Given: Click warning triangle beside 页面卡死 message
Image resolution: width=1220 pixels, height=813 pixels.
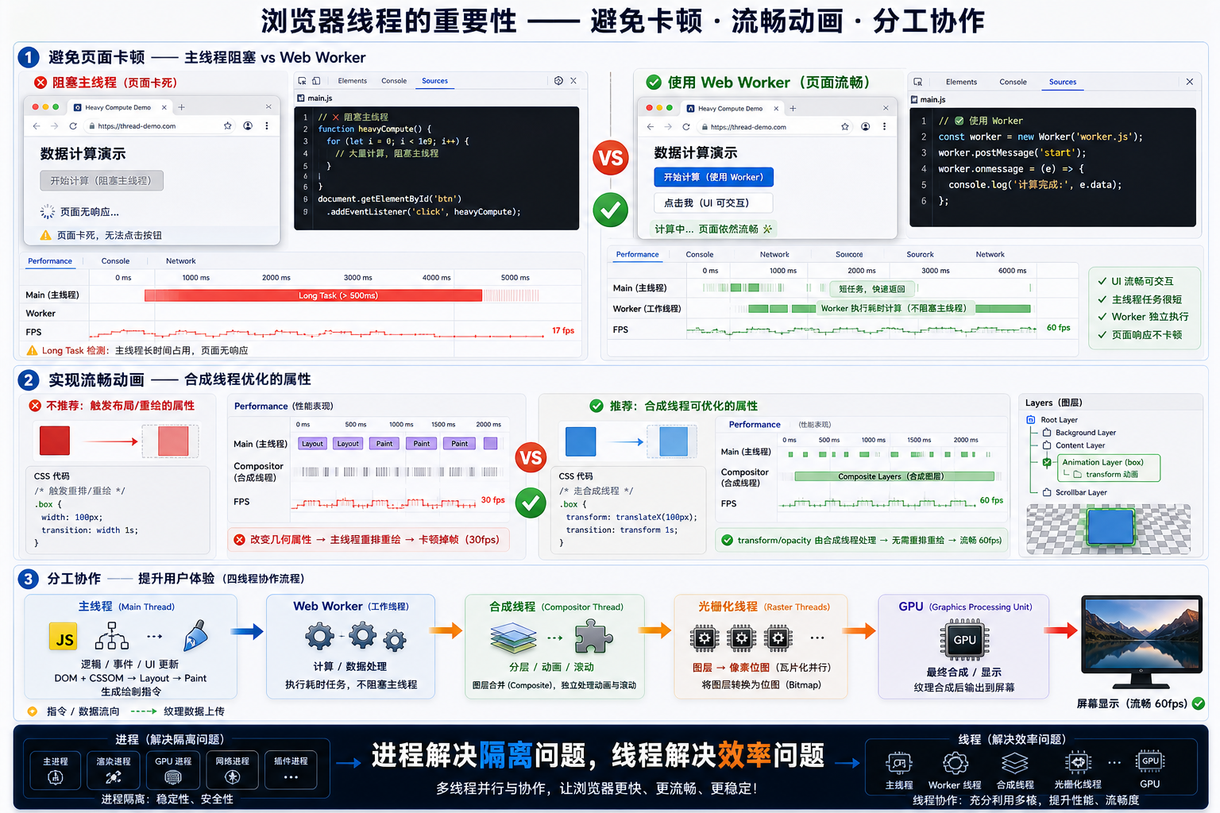Looking at the screenshot, I should coord(46,235).
